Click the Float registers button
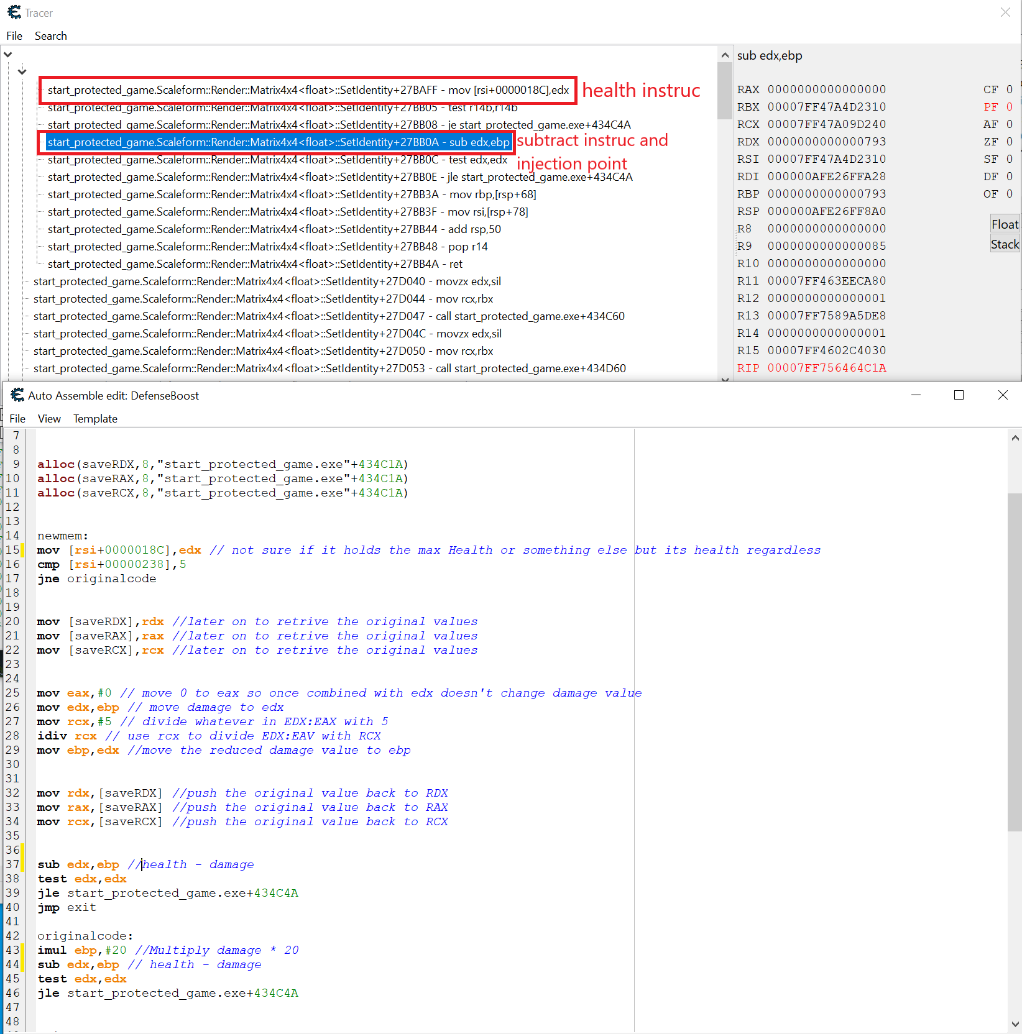Screen dimensions: 1022x1034 (1005, 224)
